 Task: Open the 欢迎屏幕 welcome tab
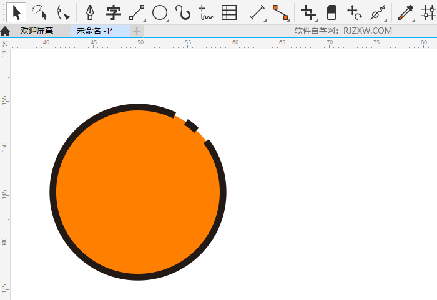pyautogui.click(x=36, y=31)
